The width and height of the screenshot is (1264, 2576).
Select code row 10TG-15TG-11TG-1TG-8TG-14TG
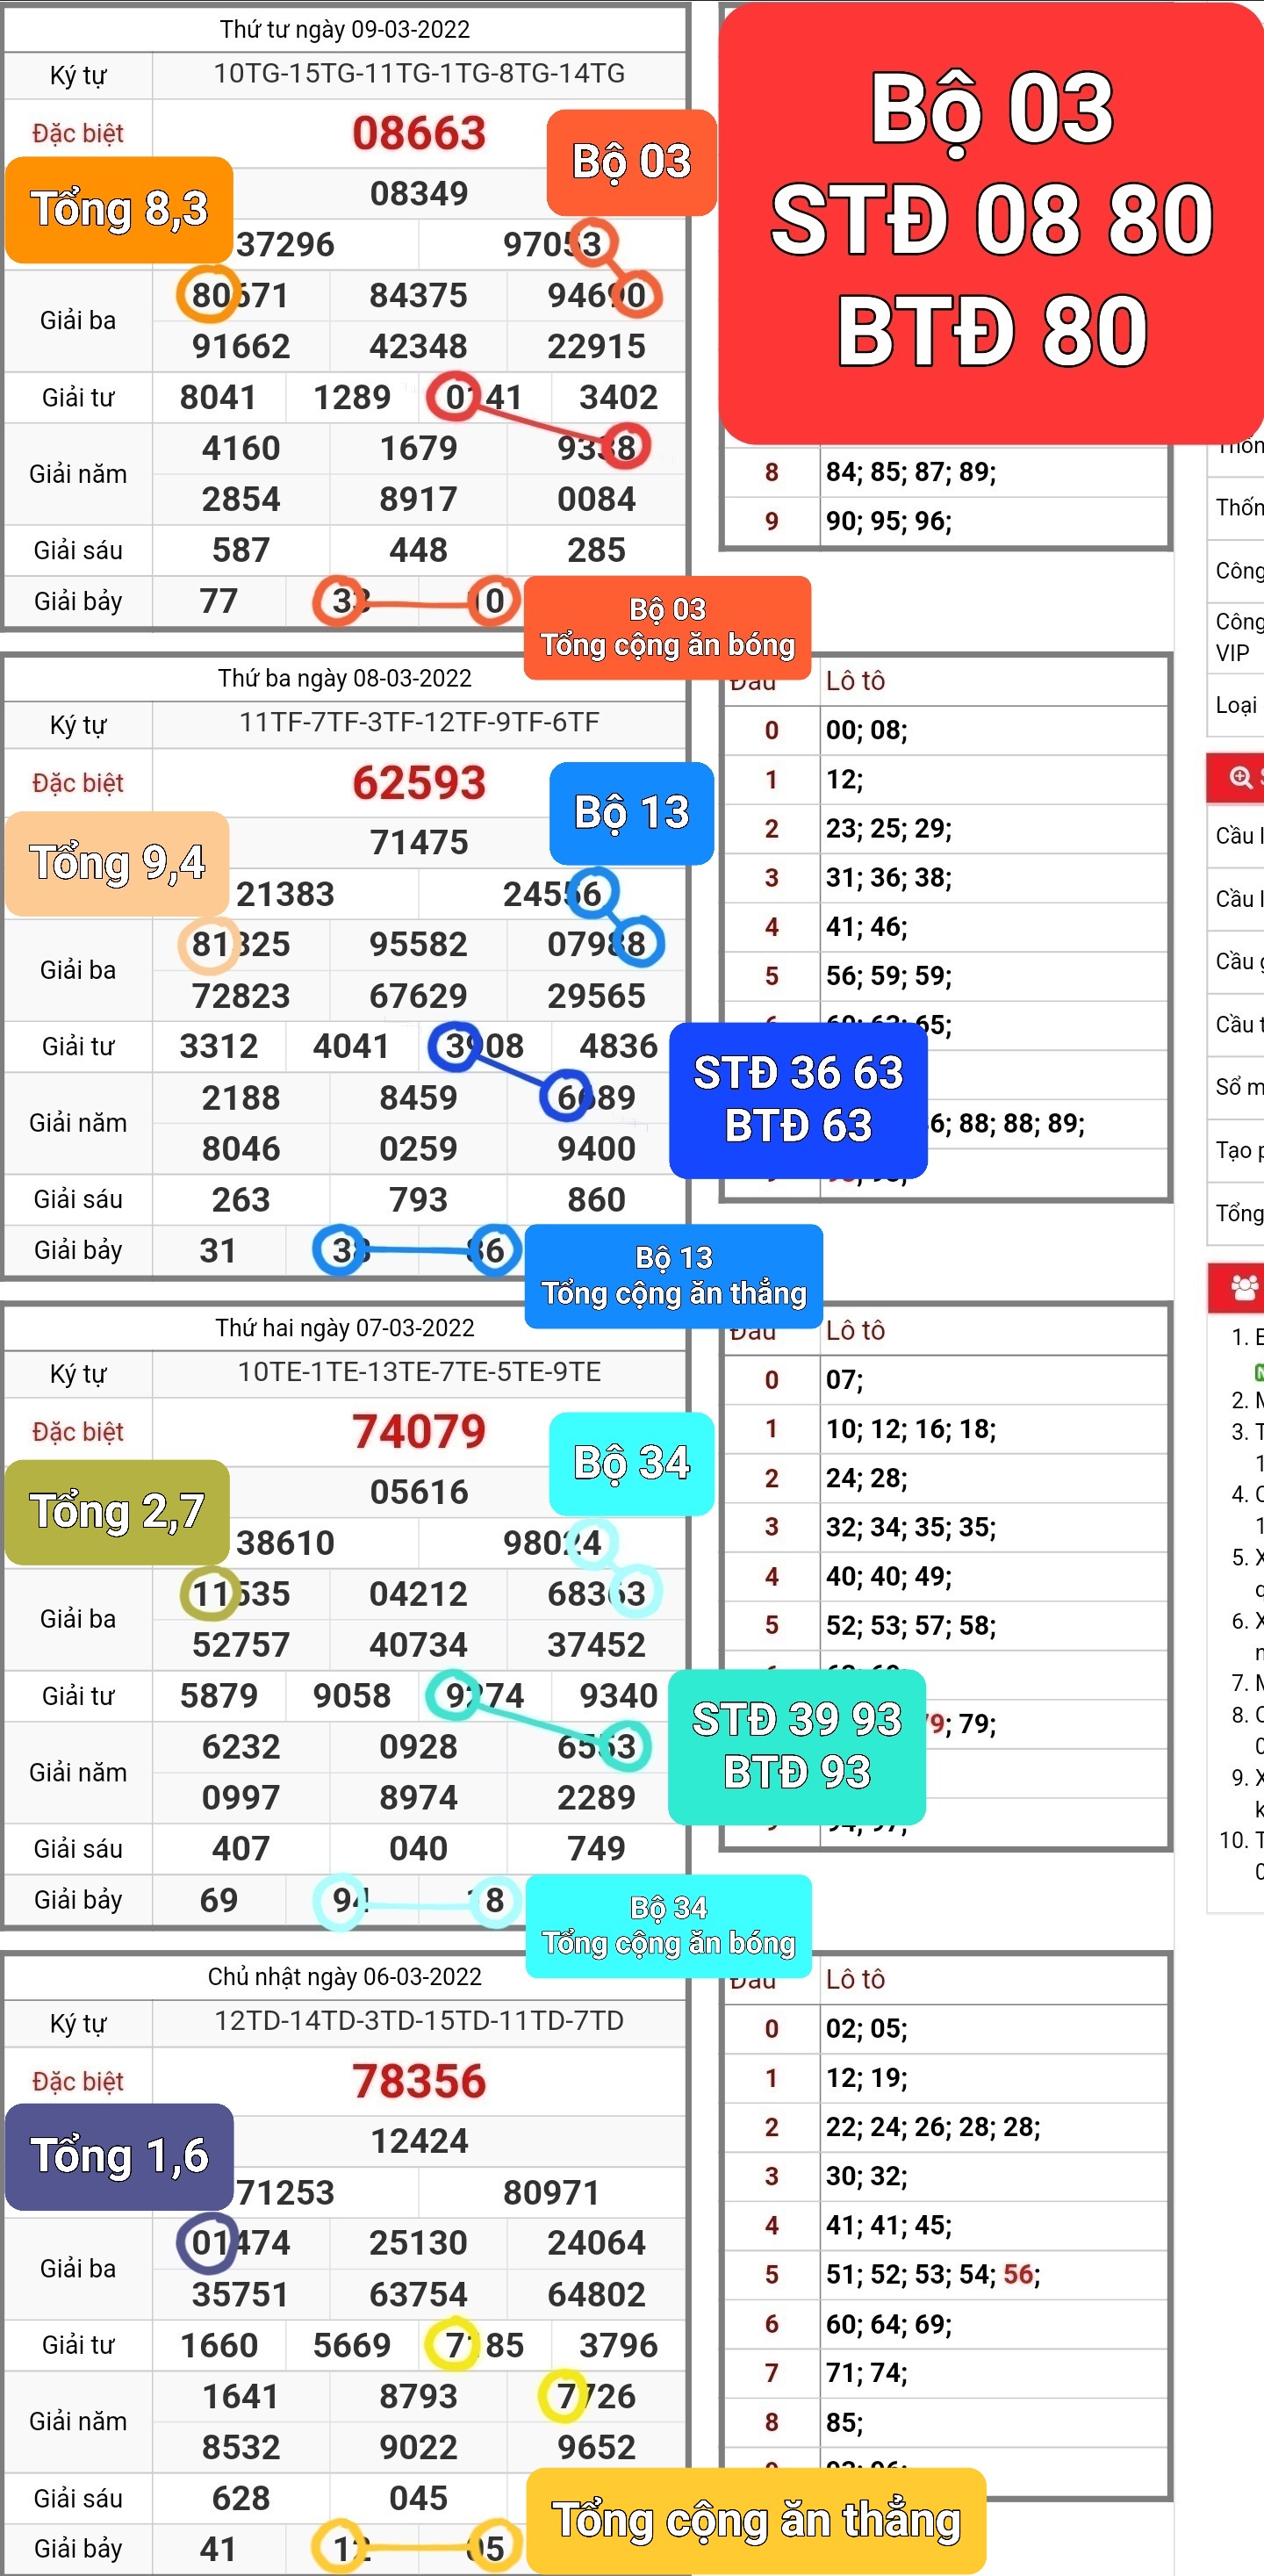(x=419, y=74)
